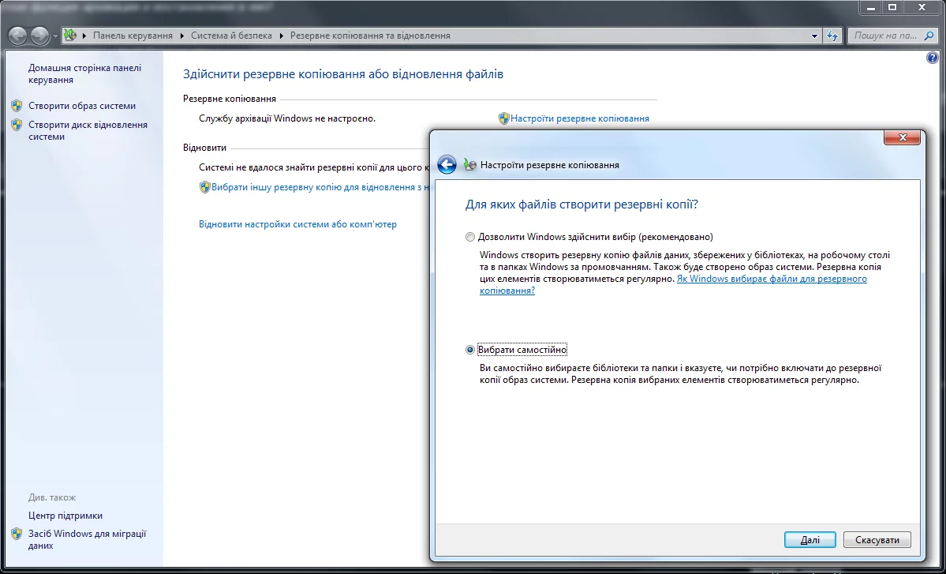946x574 pixels.
Task: Minimize the main Control Panel window
Action: 870,8
